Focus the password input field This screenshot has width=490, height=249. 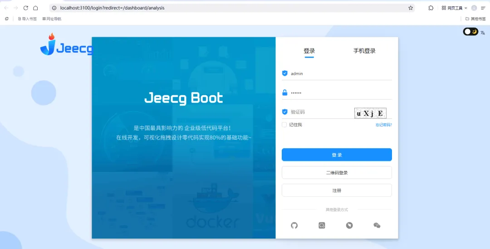(337, 93)
